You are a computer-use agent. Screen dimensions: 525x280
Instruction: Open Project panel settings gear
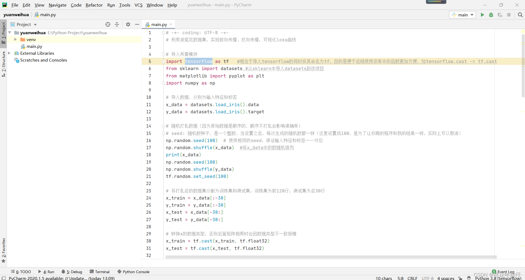pos(128,24)
